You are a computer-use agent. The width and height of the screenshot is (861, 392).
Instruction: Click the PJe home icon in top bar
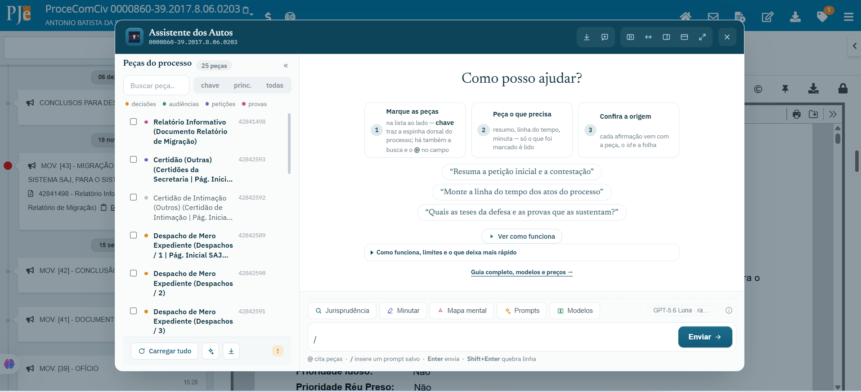[x=686, y=17]
